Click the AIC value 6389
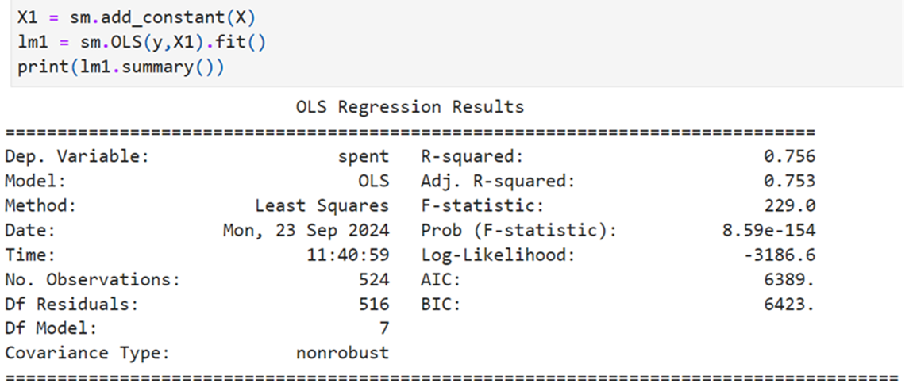Screen dimensions: 909x387 790,280
